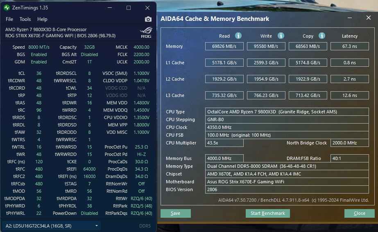Maximize the ZenTimings window
Screen dimensions: 378x232
coord(129,8)
